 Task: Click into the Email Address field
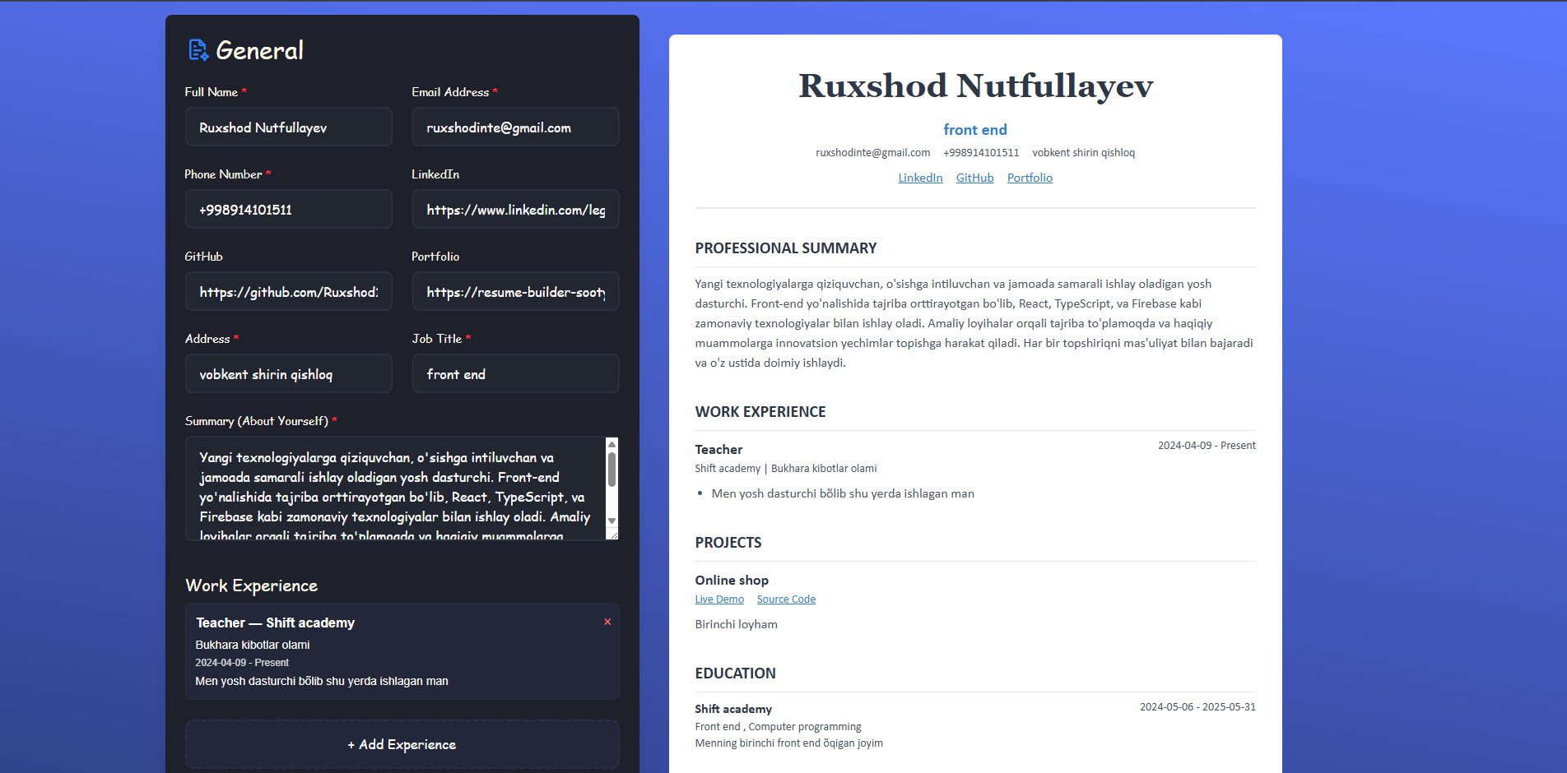[515, 127]
